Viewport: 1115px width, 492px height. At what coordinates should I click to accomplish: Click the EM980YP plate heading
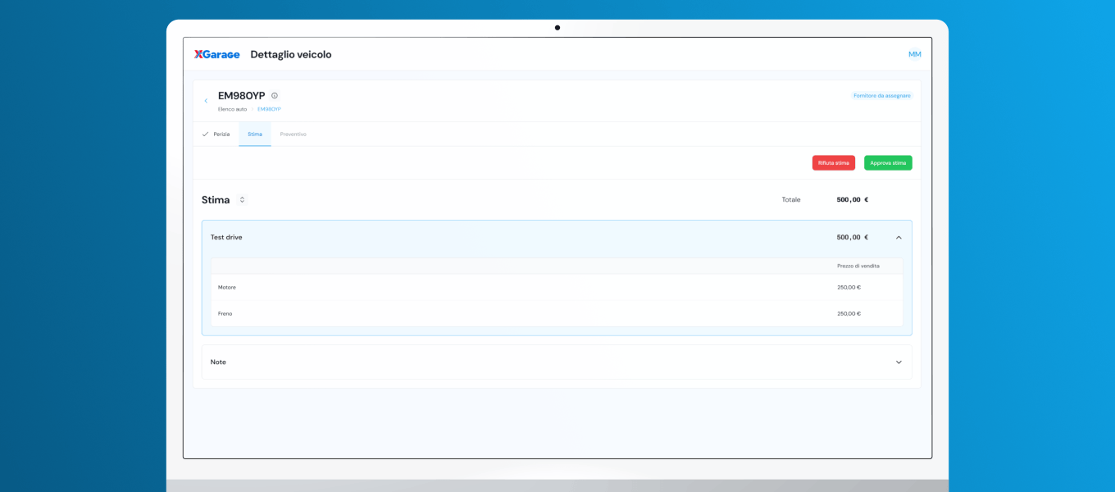(242, 95)
